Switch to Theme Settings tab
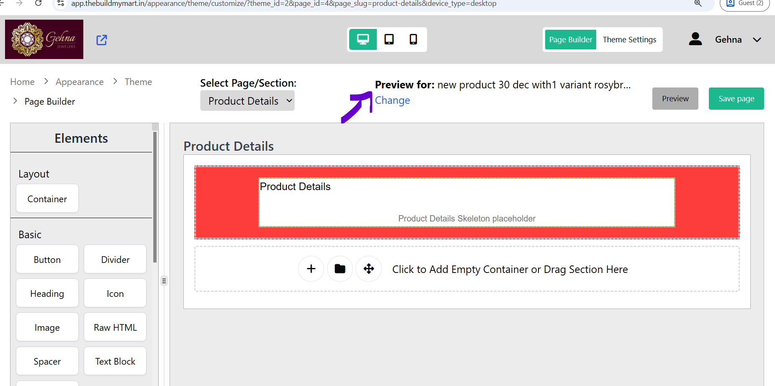Viewport: 775px width, 386px height. point(629,40)
